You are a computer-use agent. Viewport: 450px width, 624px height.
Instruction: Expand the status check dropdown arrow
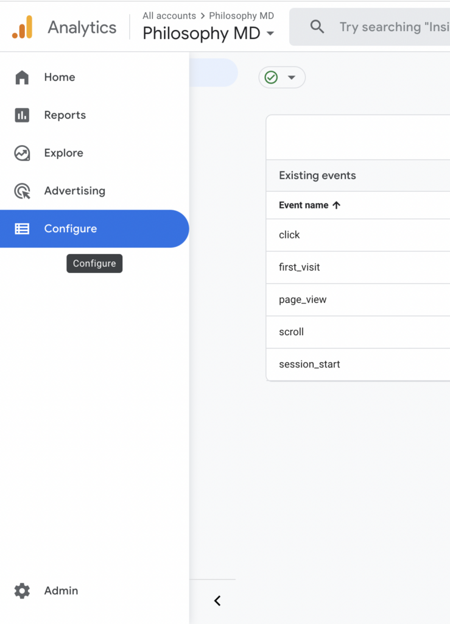click(292, 77)
